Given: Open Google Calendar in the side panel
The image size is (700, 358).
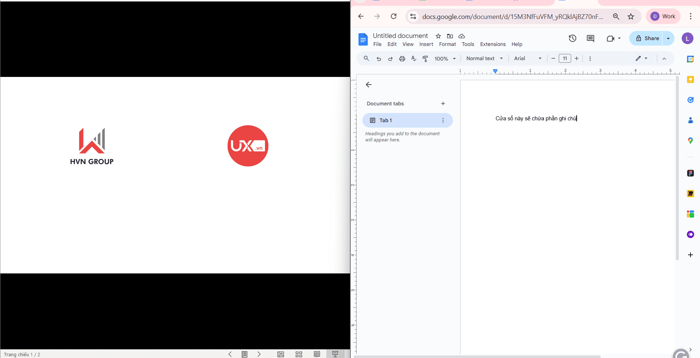Looking at the screenshot, I should point(691,59).
